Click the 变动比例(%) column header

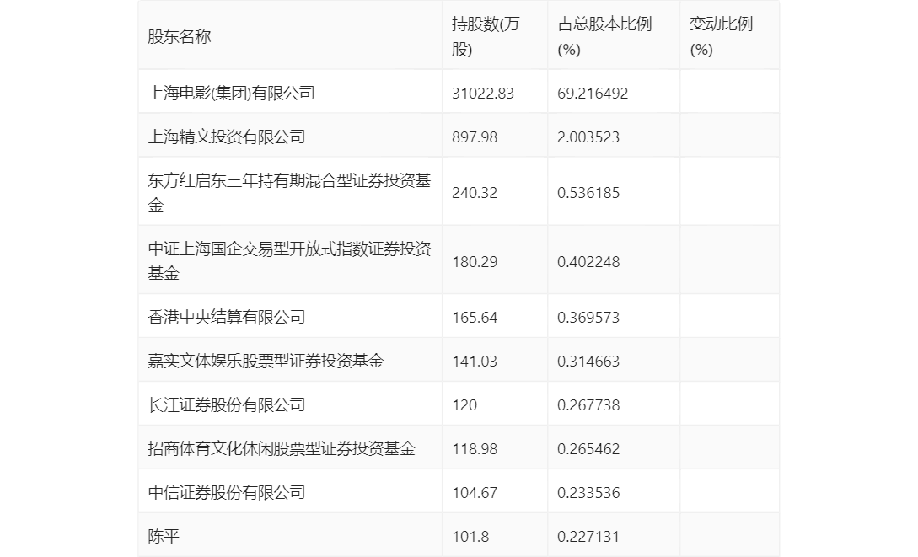[721, 36]
